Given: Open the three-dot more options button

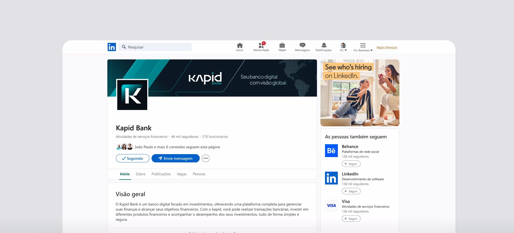Looking at the screenshot, I should click(205, 158).
